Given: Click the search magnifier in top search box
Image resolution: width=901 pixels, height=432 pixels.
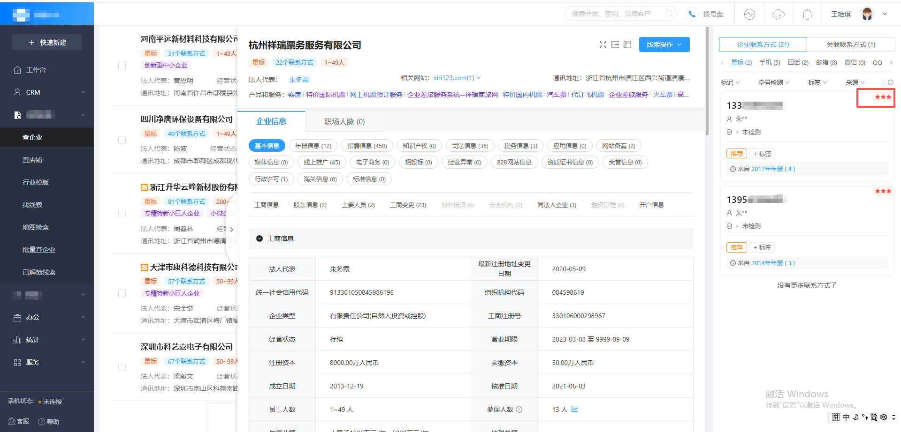Looking at the screenshot, I should coord(670,14).
